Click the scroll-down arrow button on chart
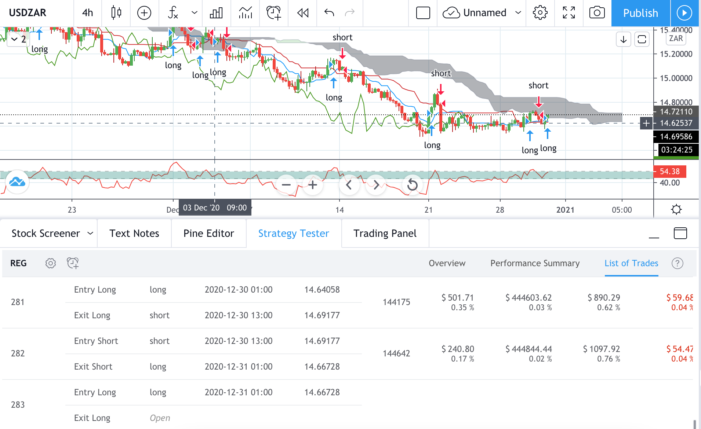The width and height of the screenshot is (701, 429). coord(624,39)
